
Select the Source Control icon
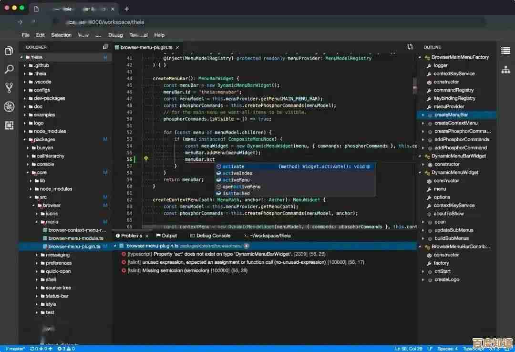(x=9, y=87)
